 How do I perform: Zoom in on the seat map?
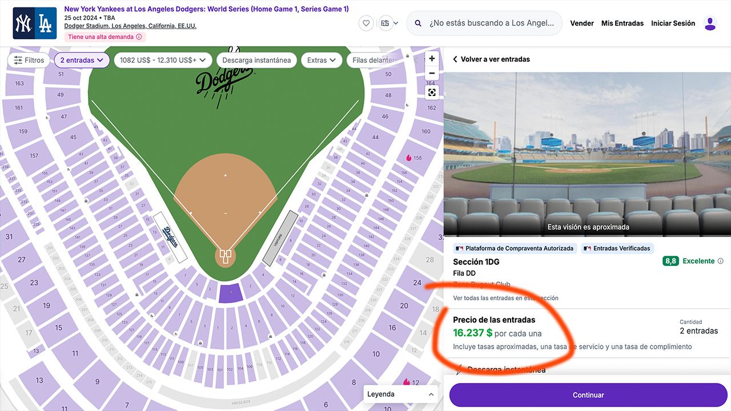[x=432, y=59]
